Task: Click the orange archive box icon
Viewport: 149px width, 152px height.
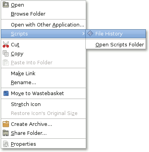Action: click(6, 124)
